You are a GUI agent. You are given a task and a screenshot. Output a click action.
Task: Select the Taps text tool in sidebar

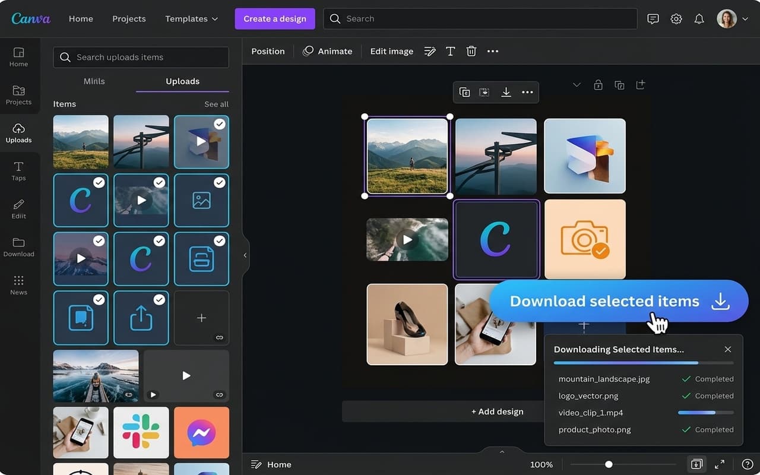[18, 171]
